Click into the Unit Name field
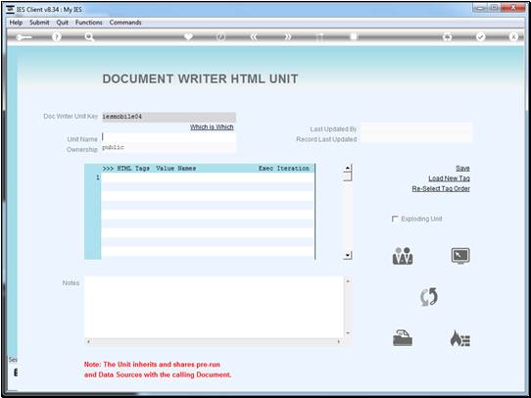531x398 pixels. pos(169,137)
